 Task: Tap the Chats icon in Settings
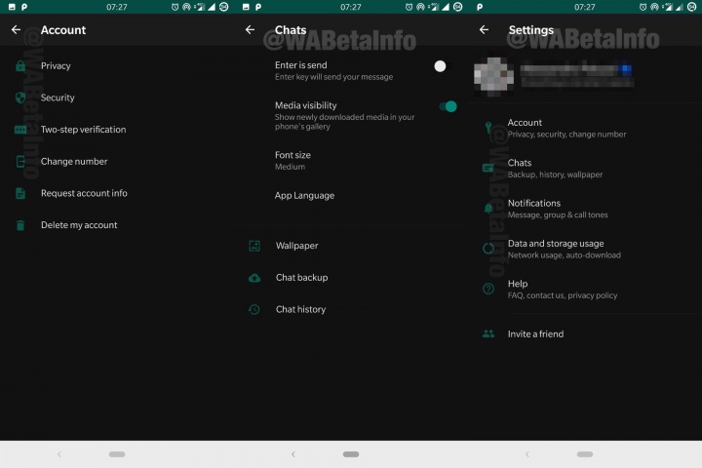[488, 169]
